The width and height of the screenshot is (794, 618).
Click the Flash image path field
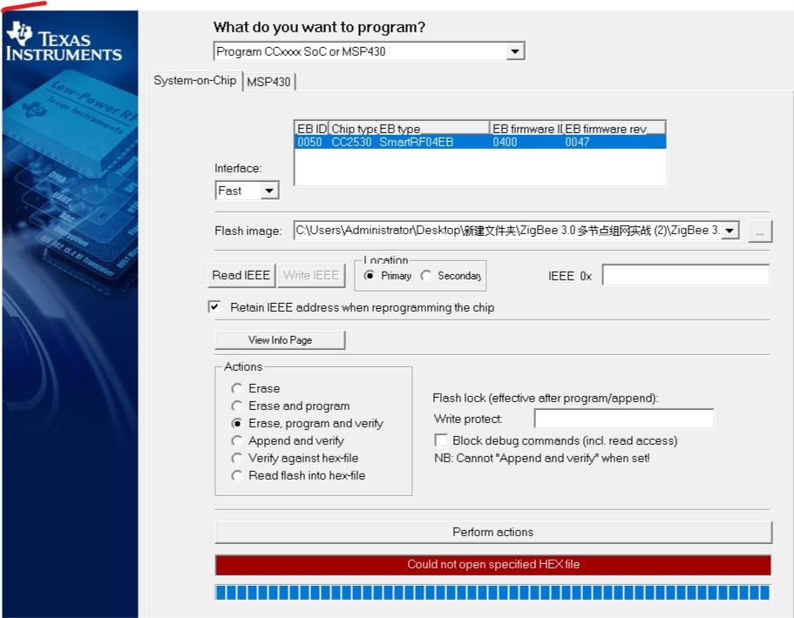coord(507,231)
